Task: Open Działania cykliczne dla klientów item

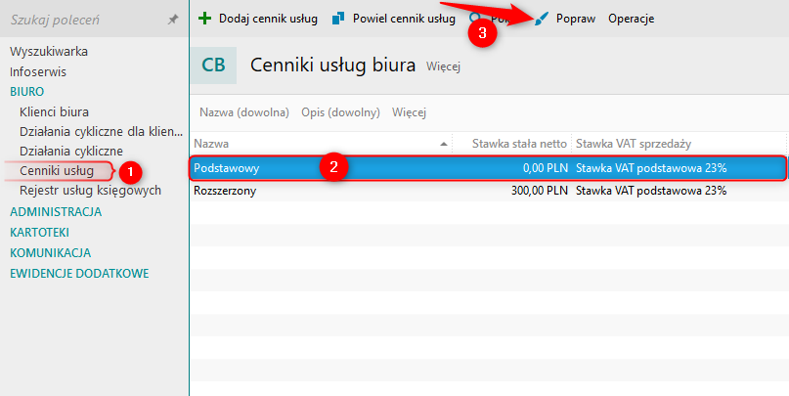Action: pyautogui.click(x=101, y=132)
